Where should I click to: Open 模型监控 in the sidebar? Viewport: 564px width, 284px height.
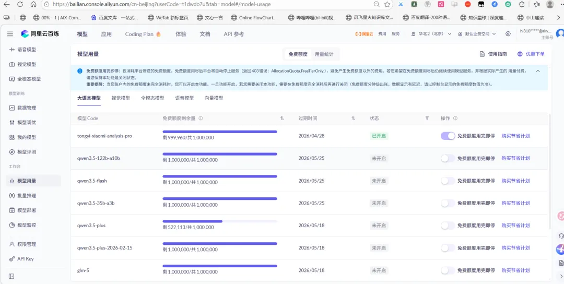pyautogui.click(x=22, y=225)
